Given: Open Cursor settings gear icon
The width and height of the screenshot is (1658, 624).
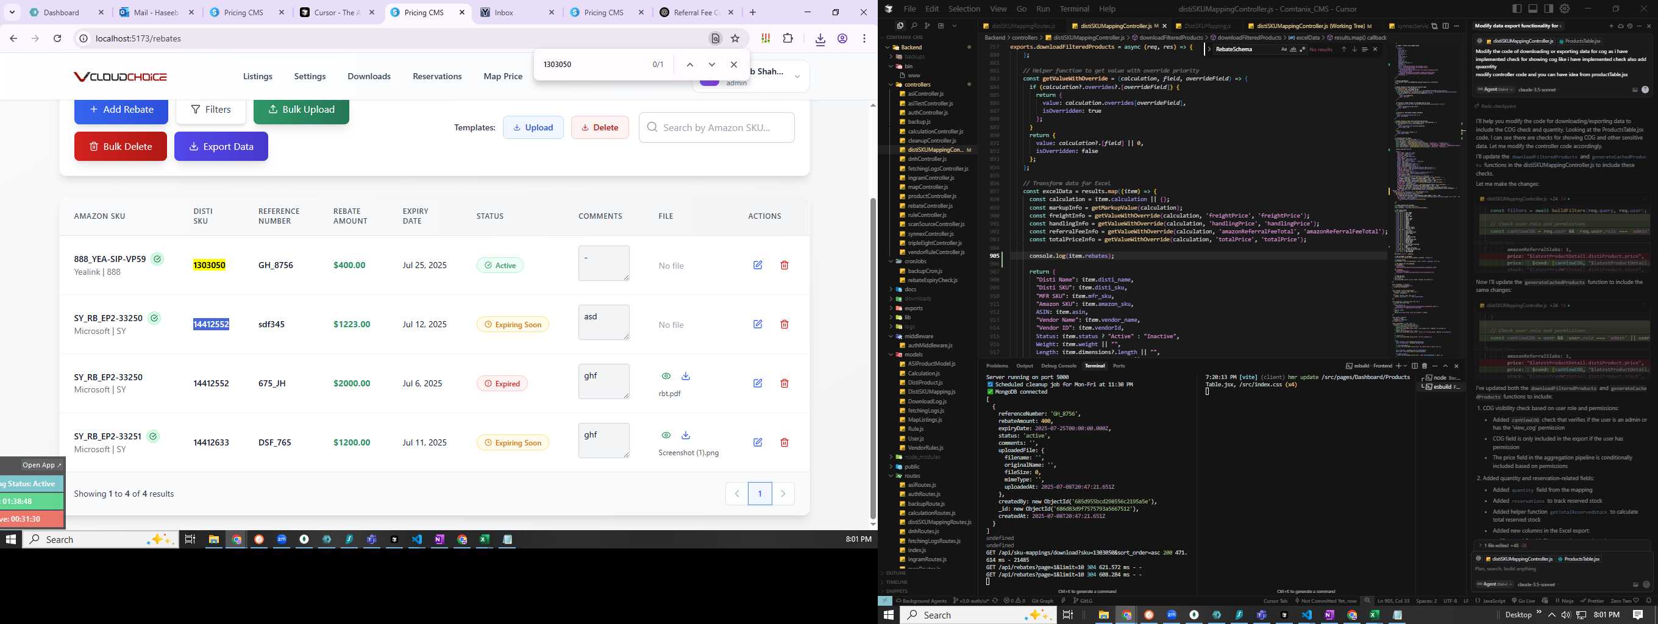Looking at the screenshot, I should click(x=1565, y=9).
